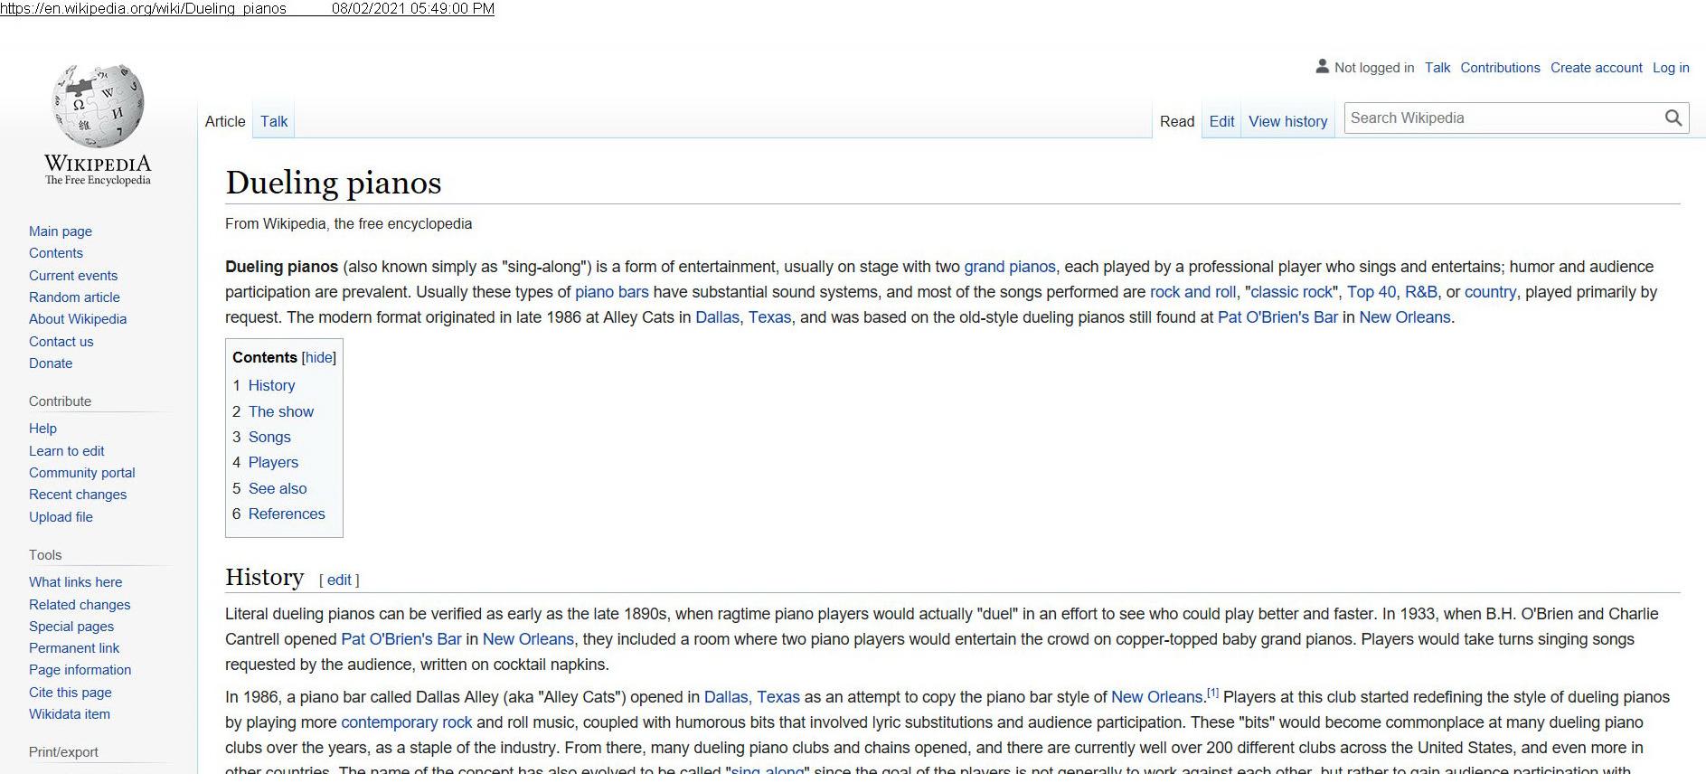Open the Talk tab
Screen dimensions: 1706x783
(x=274, y=121)
